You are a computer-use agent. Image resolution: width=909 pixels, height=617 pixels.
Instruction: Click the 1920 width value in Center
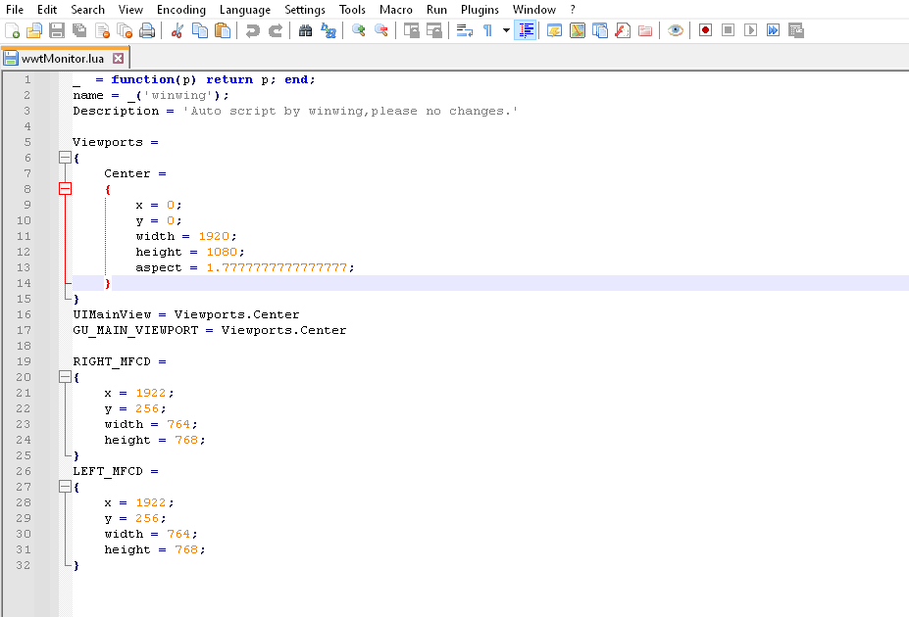(x=214, y=236)
